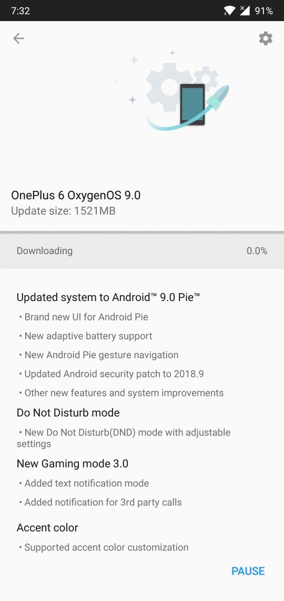Tap the download progress bar
Image resolution: width=284 pixels, height=601 pixels.
[x=142, y=232]
